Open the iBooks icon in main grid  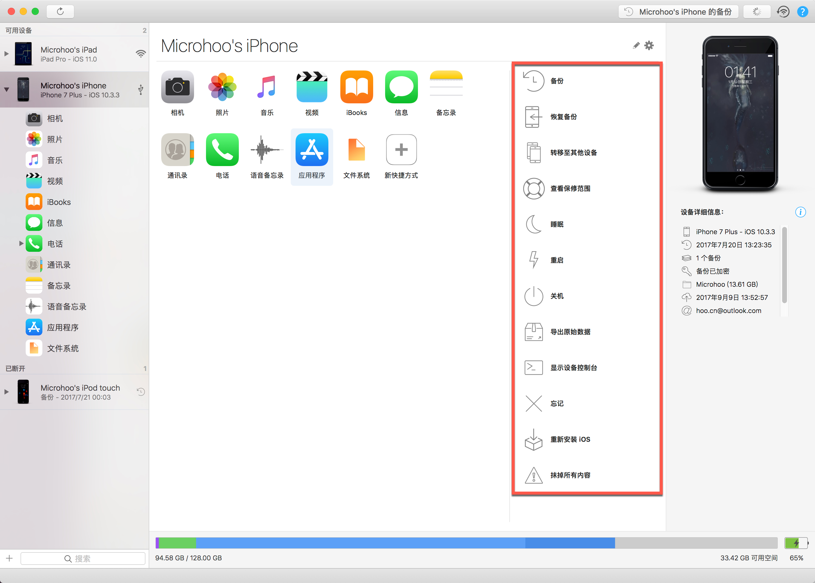pyautogui.click(x=356, y=87)
